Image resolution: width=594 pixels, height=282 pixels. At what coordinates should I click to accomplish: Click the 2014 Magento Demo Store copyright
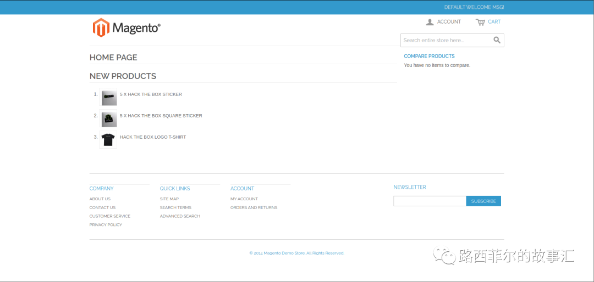(296, 253)
